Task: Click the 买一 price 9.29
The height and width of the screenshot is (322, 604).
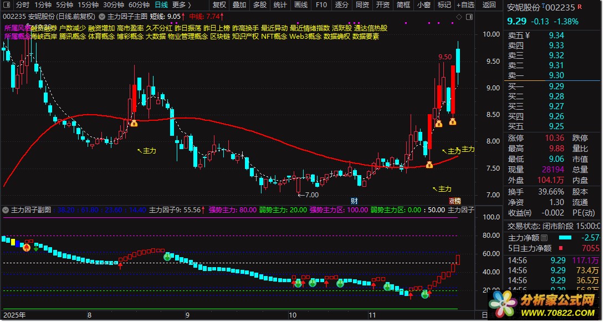Action: 556,86
